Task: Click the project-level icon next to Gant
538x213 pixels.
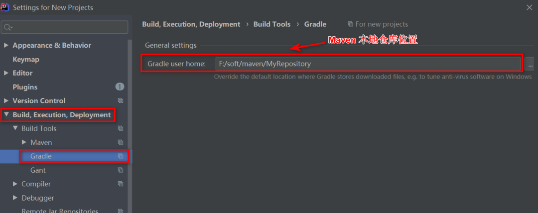Action: (x=121, y=170)
